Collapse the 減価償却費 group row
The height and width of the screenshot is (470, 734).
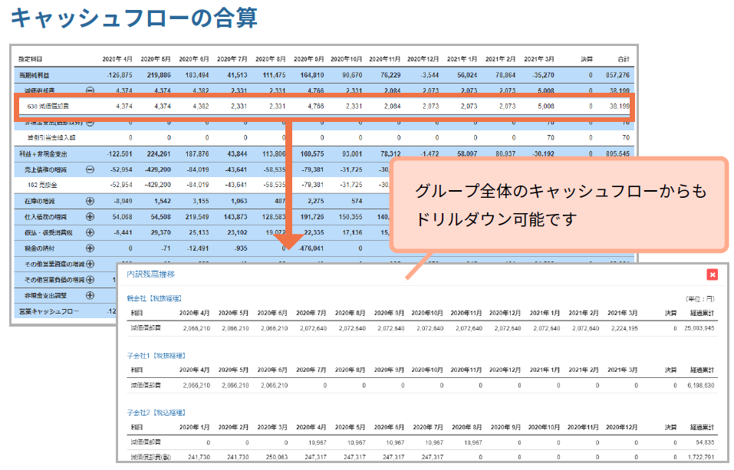click(x=90, y=90)
